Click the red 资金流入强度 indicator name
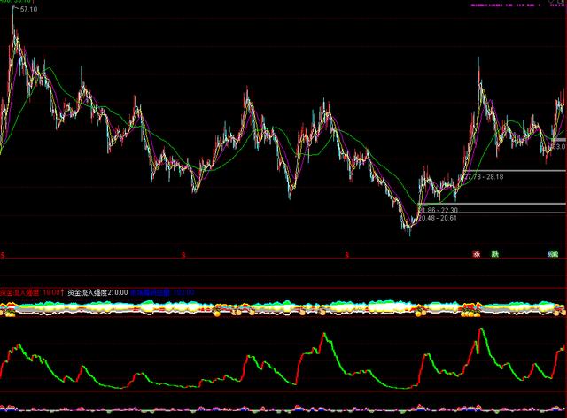The image size is (567, 418). [19, 292]
